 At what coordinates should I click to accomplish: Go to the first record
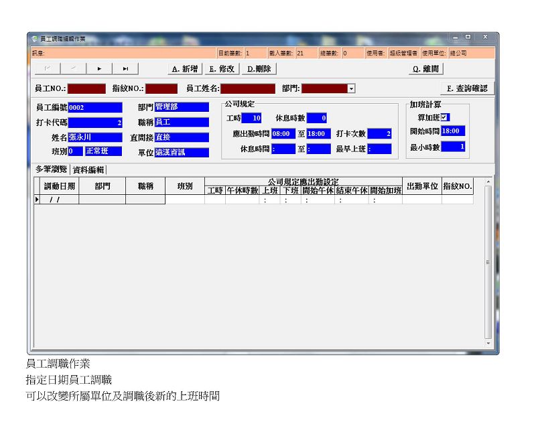pos(47,68)
